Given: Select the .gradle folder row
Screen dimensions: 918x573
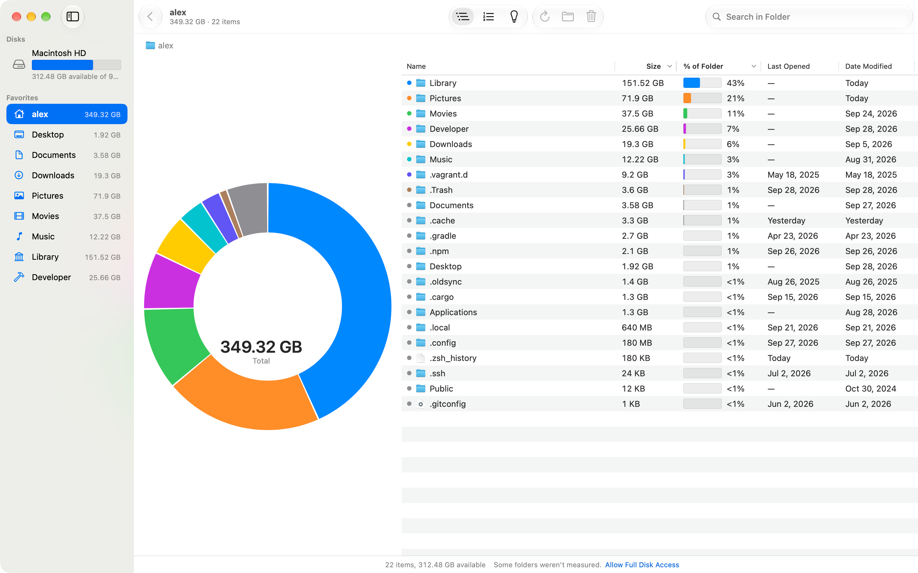Looking at the screenshot, I should 659,236.
